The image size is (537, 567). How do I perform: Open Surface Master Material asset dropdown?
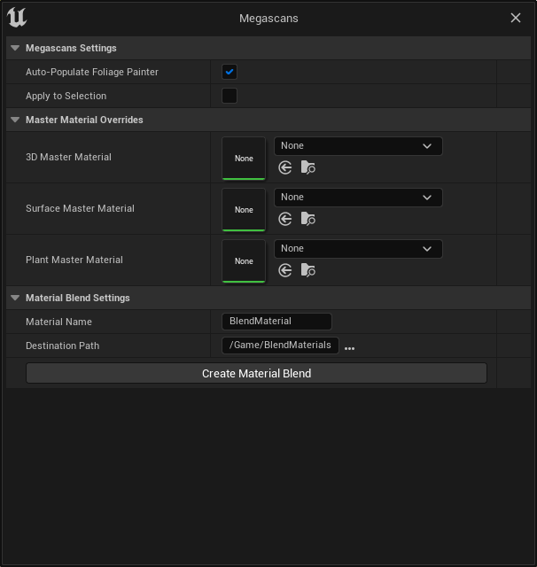(x=358, y=198)
